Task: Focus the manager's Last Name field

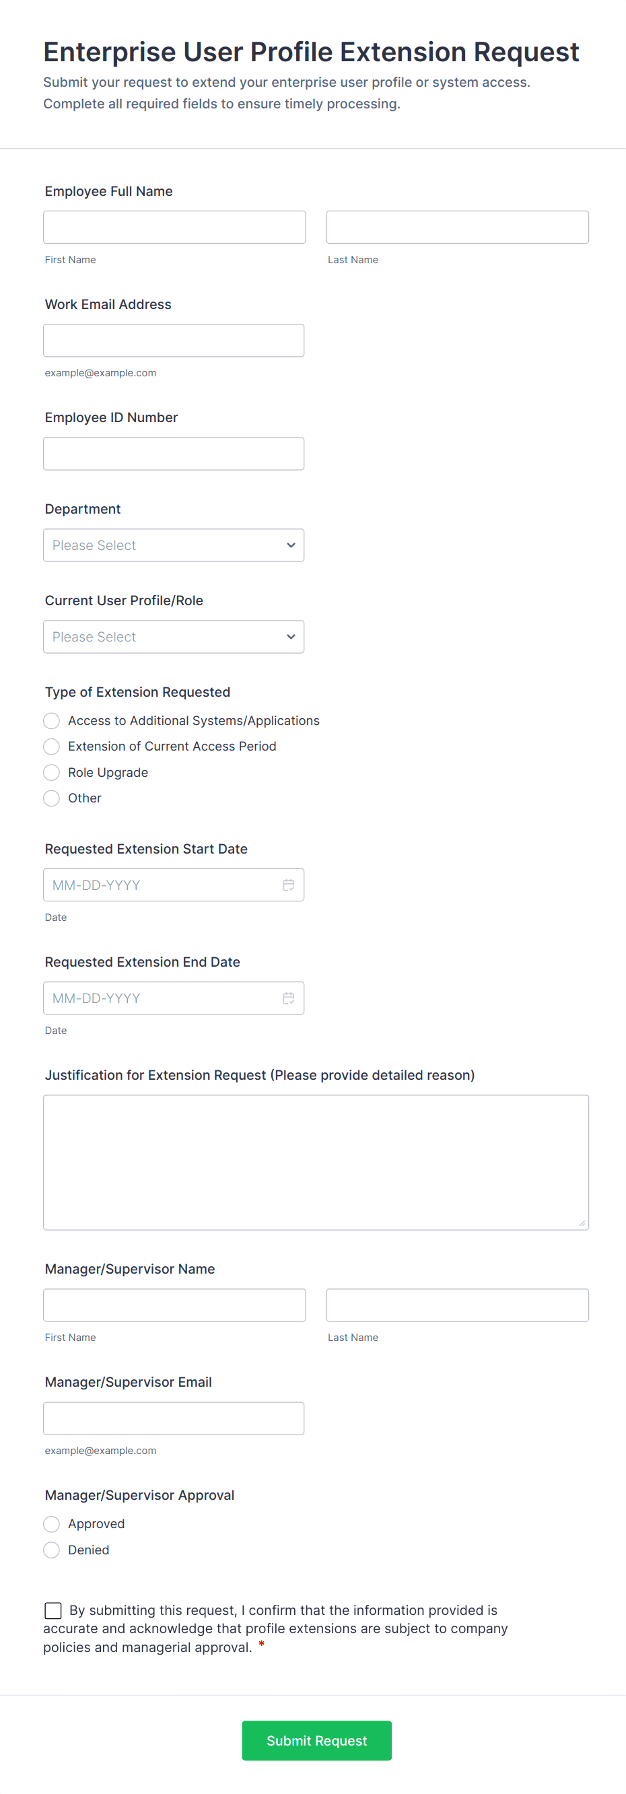Action: click(457, 1305)
